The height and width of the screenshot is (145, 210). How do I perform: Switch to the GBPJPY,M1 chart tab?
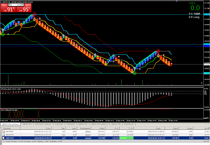click(83, 124)
